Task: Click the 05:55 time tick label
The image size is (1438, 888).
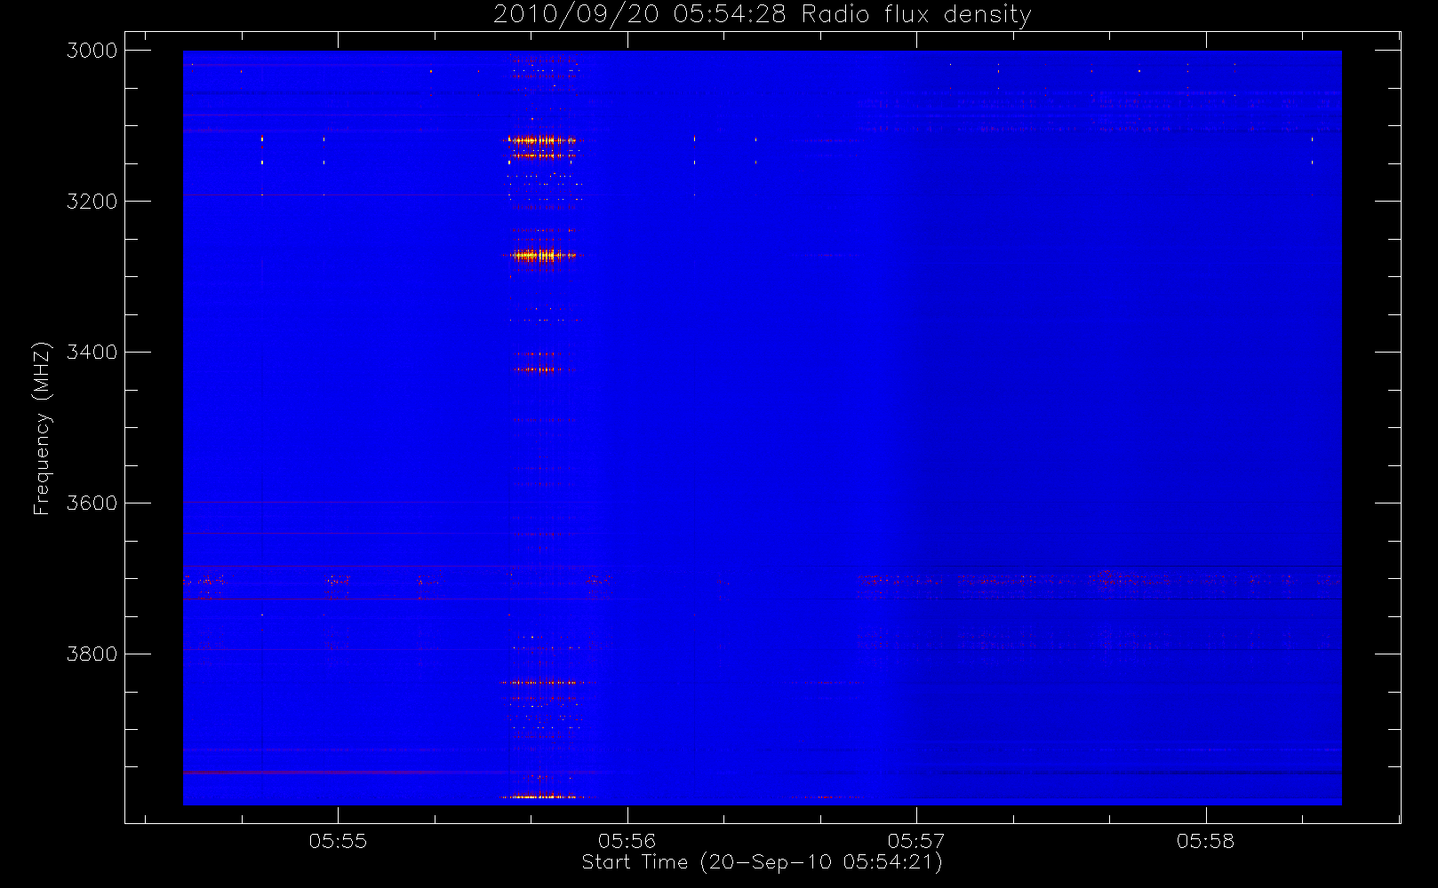Action: coord(338,841)
